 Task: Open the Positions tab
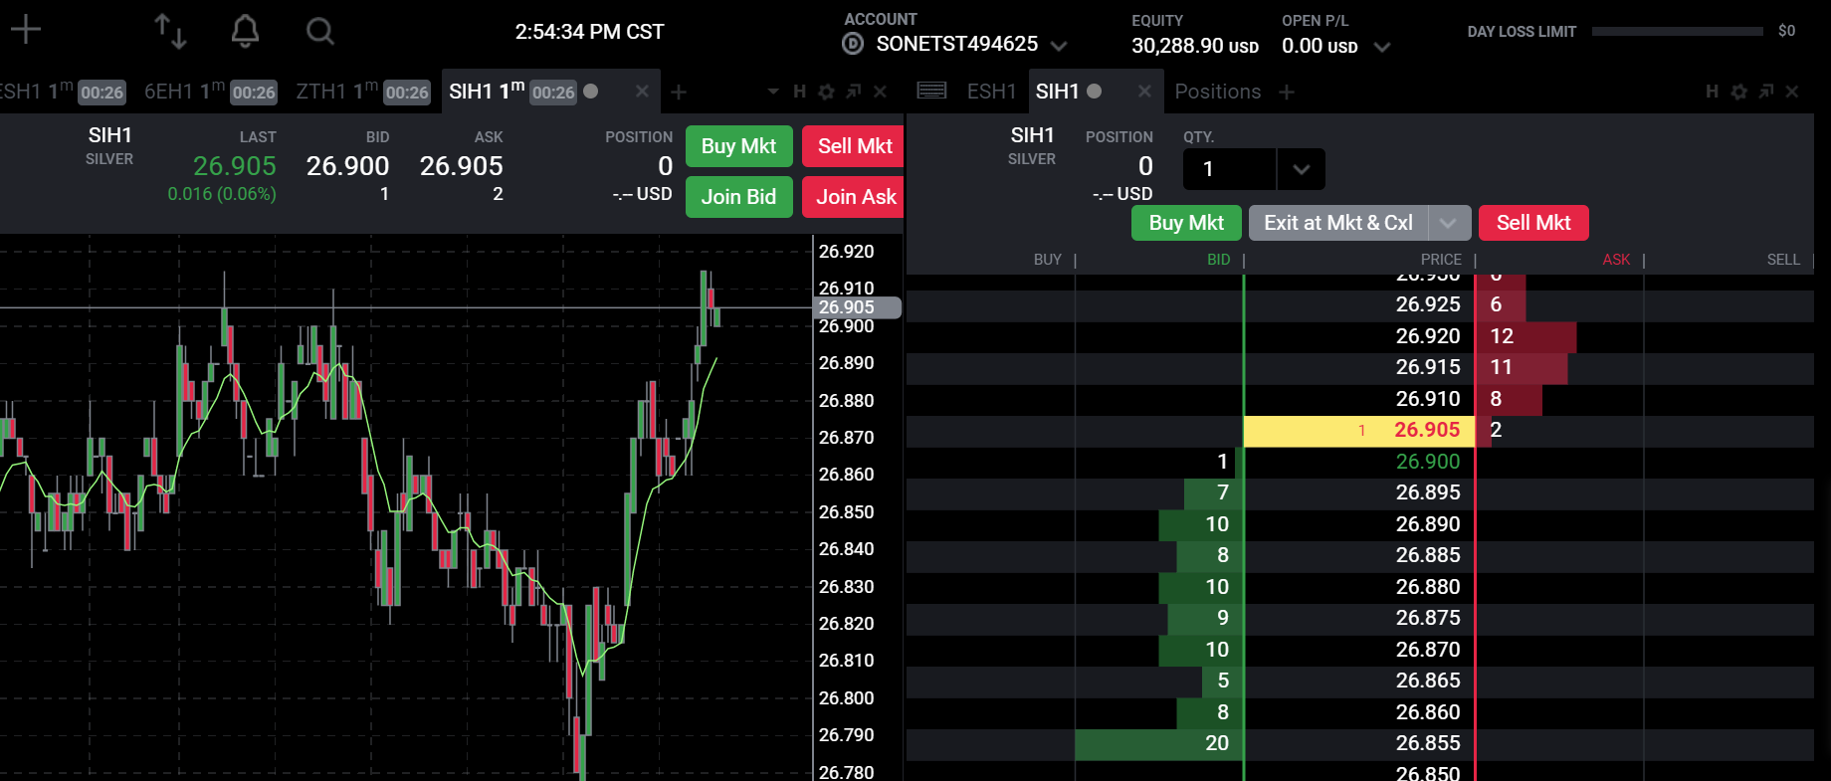tap(1218, 92)
